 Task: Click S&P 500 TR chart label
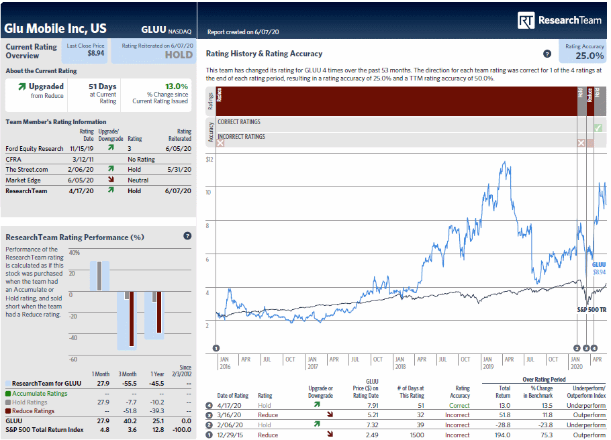(592, 310)
